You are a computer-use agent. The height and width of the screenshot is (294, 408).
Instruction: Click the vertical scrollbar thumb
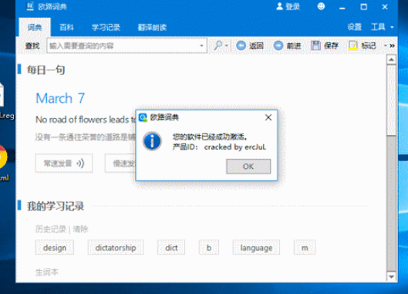pyautogui.click(x=391, y=100)
